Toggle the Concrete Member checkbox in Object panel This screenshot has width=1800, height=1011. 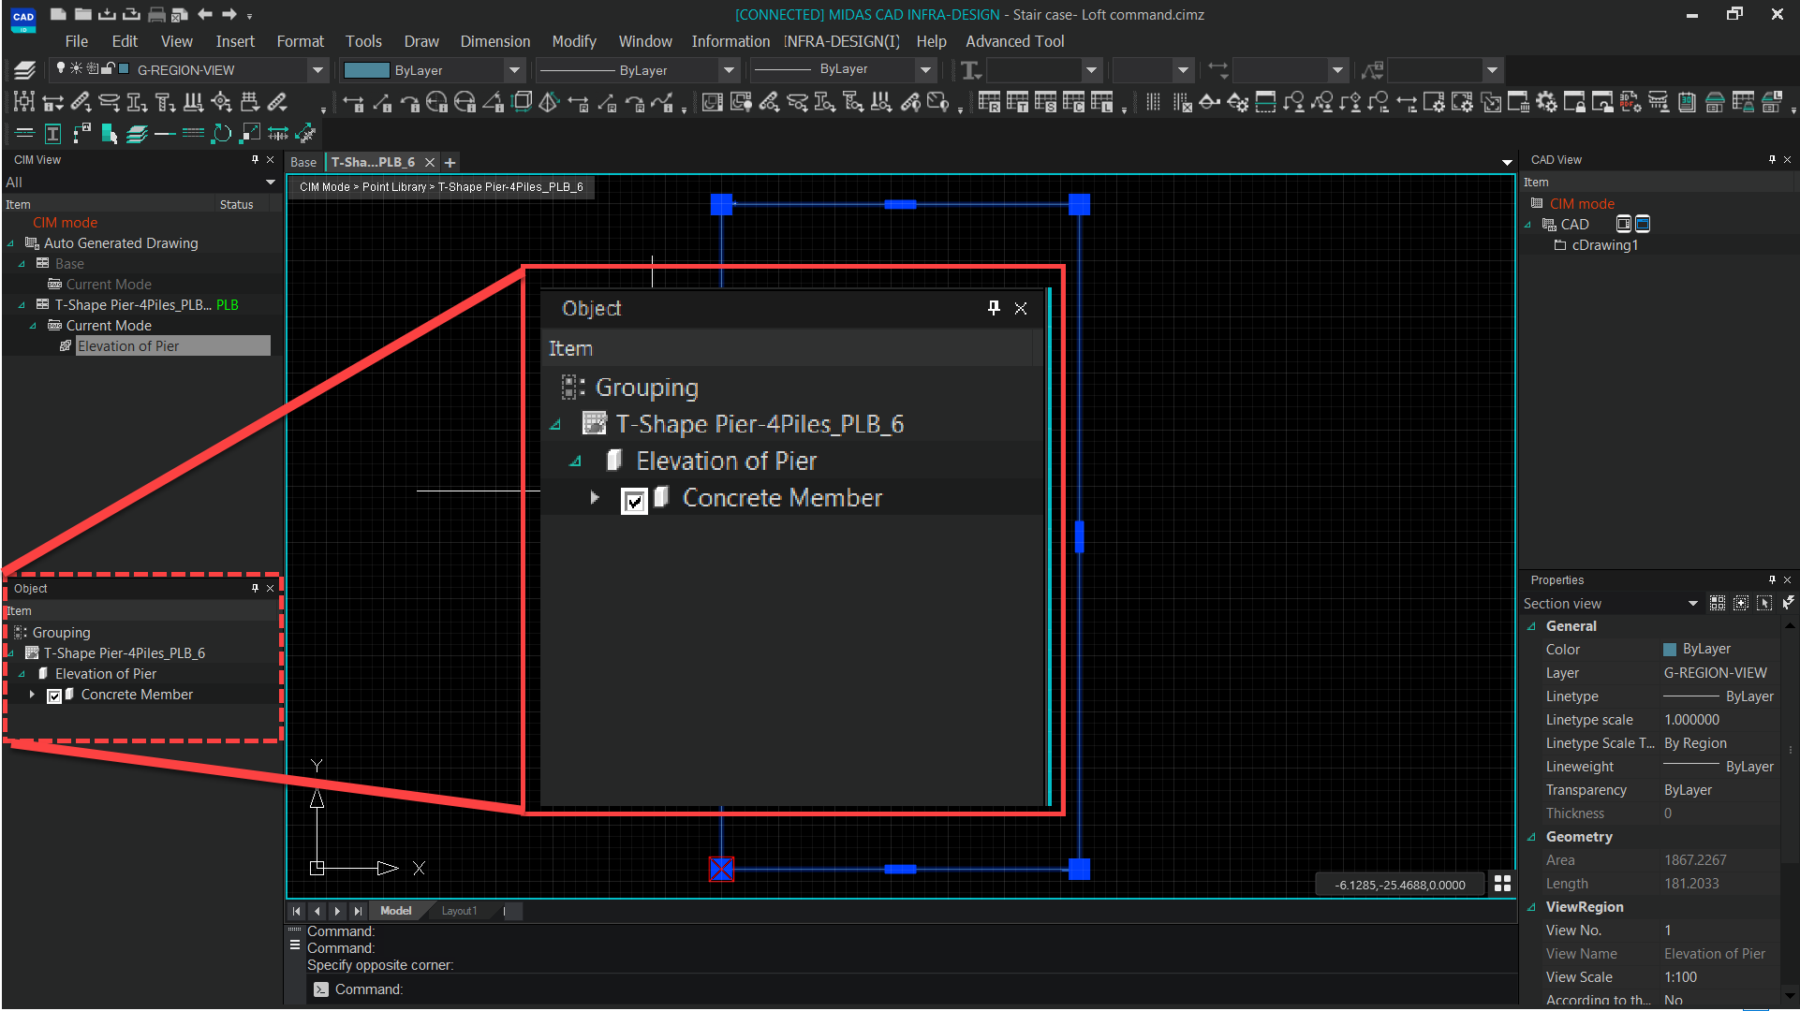pos(54,696)
